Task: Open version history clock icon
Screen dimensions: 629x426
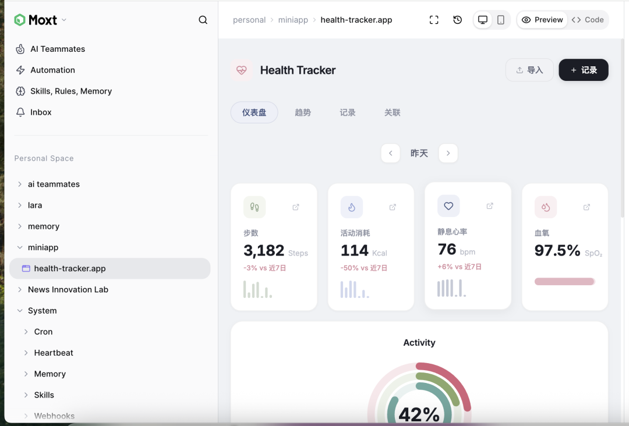Action: pos(458,20)
